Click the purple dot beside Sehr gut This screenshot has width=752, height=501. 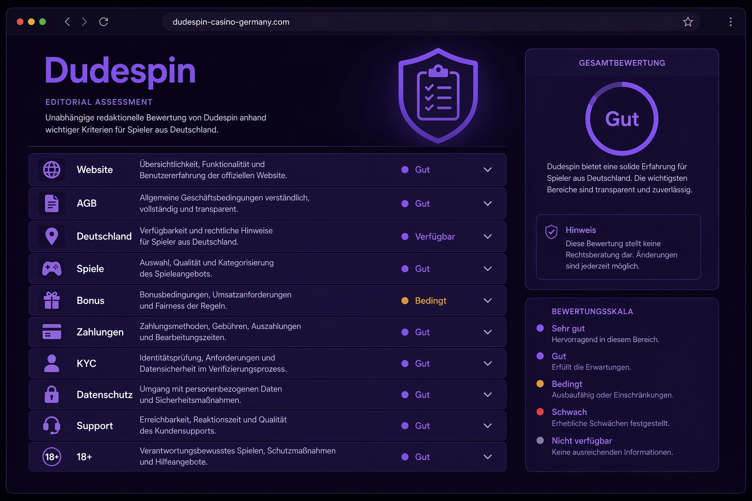point(540,328)
